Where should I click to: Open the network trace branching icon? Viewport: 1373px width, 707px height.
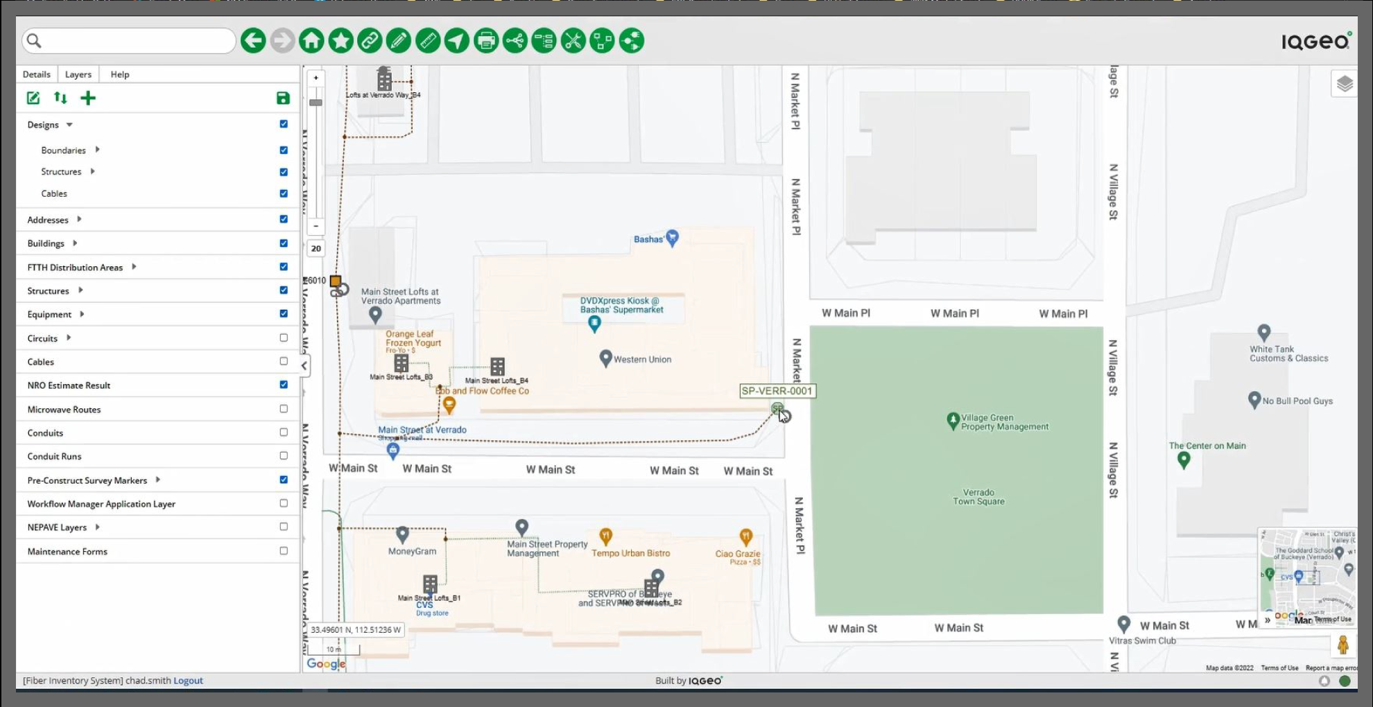515,41
